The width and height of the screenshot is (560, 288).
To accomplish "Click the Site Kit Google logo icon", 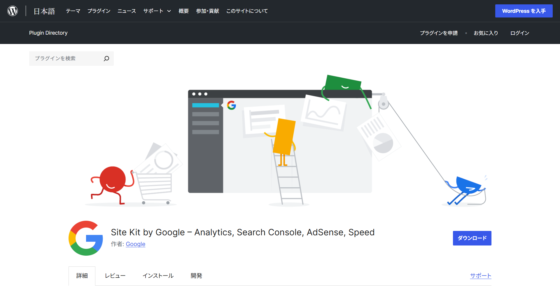I will (x=86, y=238).
